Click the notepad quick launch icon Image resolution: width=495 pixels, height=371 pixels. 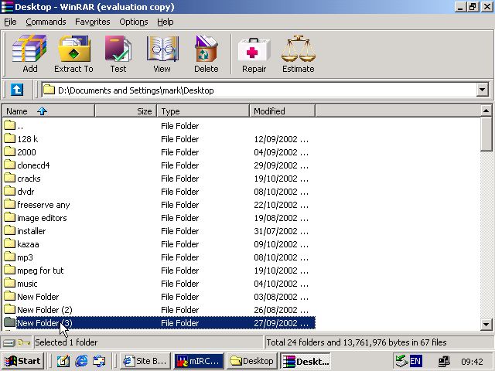(63, 361)
